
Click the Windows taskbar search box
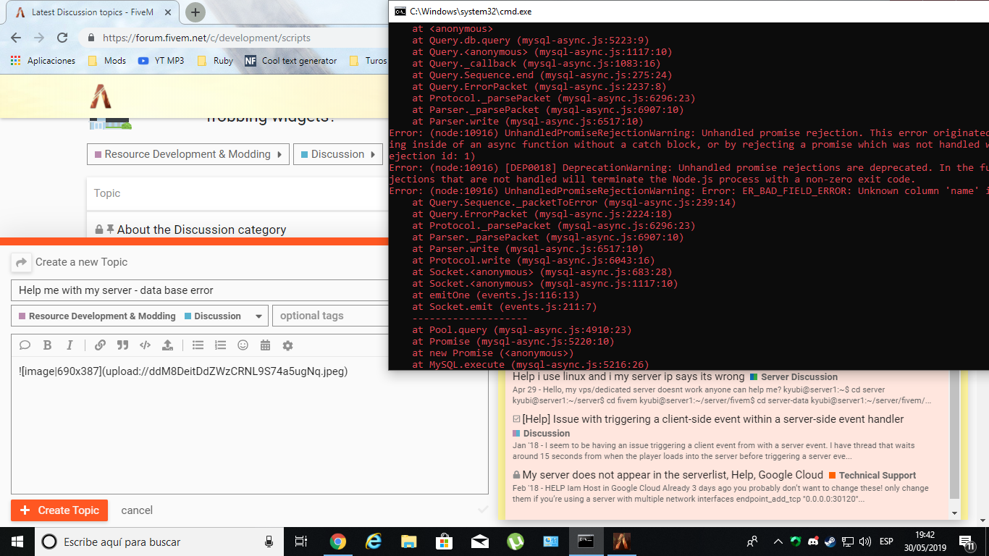coord(159,542)
